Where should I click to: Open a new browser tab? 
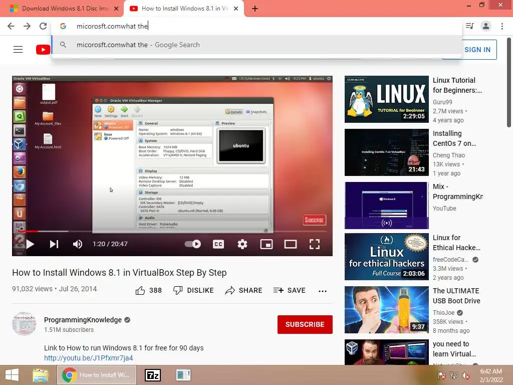(x=255, y=9)
